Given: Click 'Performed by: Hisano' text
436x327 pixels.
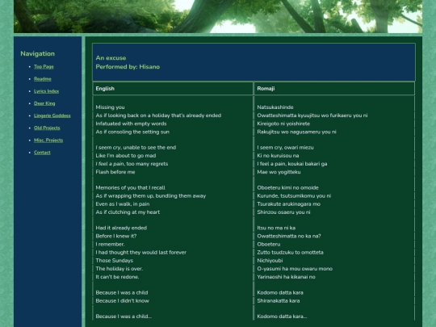Looking at the screenshot, I should point(128,67).
